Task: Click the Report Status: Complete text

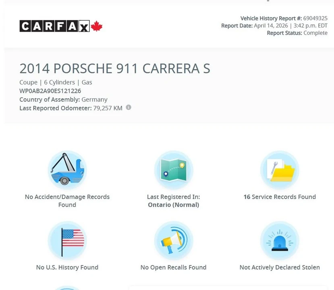Action: pyautogui.click(x=297, y=33)
